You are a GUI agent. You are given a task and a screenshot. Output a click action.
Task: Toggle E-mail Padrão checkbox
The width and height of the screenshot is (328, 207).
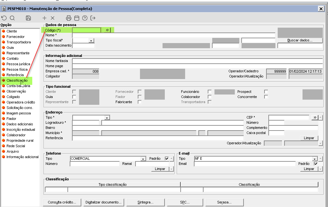pos(316,164)
